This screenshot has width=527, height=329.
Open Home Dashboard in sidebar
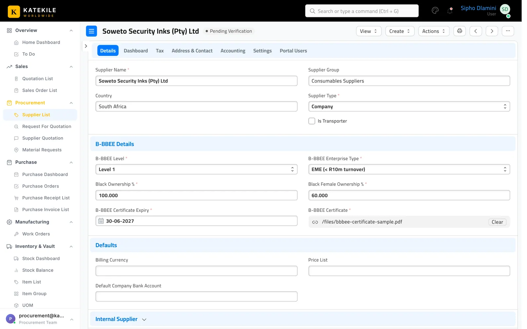(x=41, y=42)
